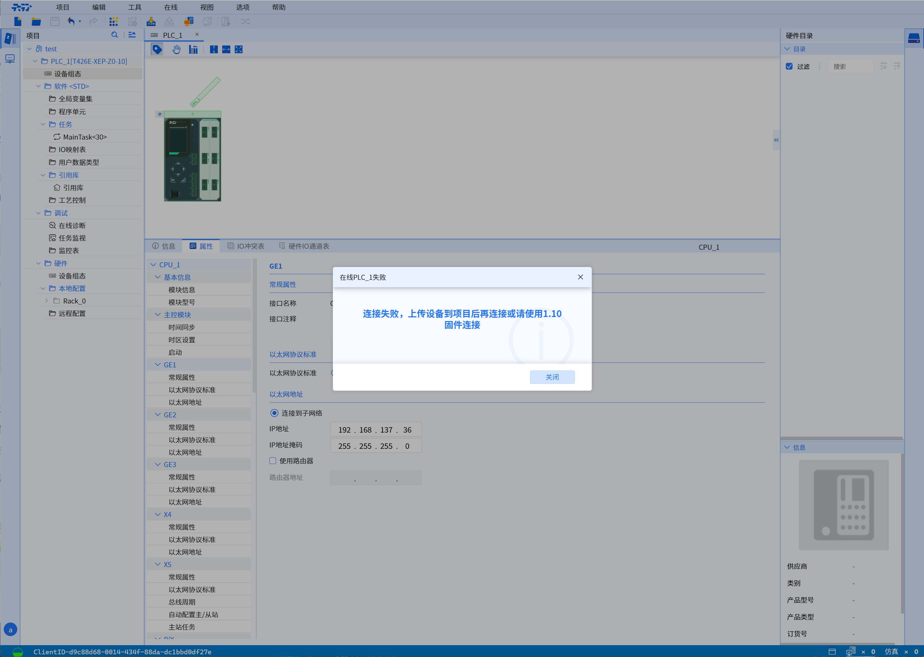Click the fit width horizontal arrows icon
This screenshot has width=924, height=657.
point(226,49)
